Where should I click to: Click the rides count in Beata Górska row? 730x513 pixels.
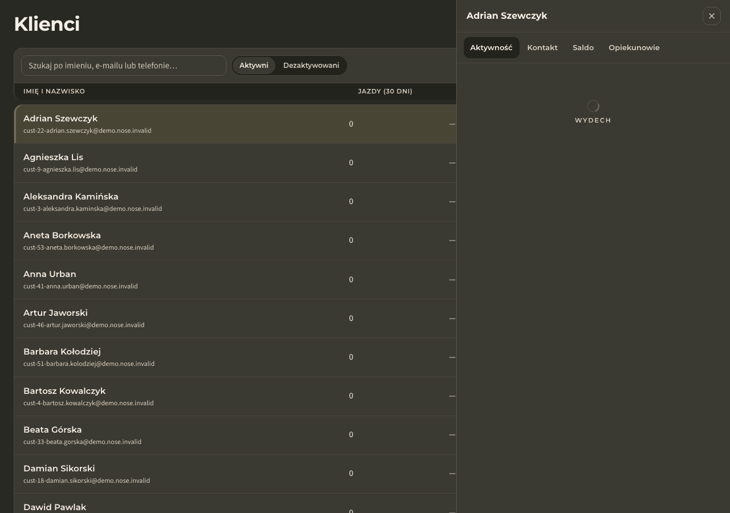pyautogui.click(x=351, y=435)
